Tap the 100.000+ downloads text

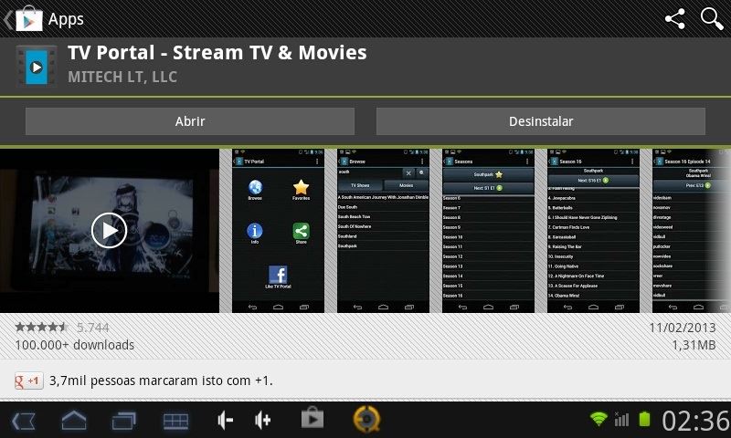pyautogui.click(x=75, y=345)
